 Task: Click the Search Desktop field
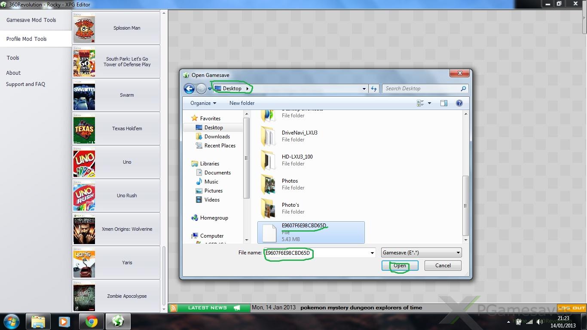[x=421, y=89]
